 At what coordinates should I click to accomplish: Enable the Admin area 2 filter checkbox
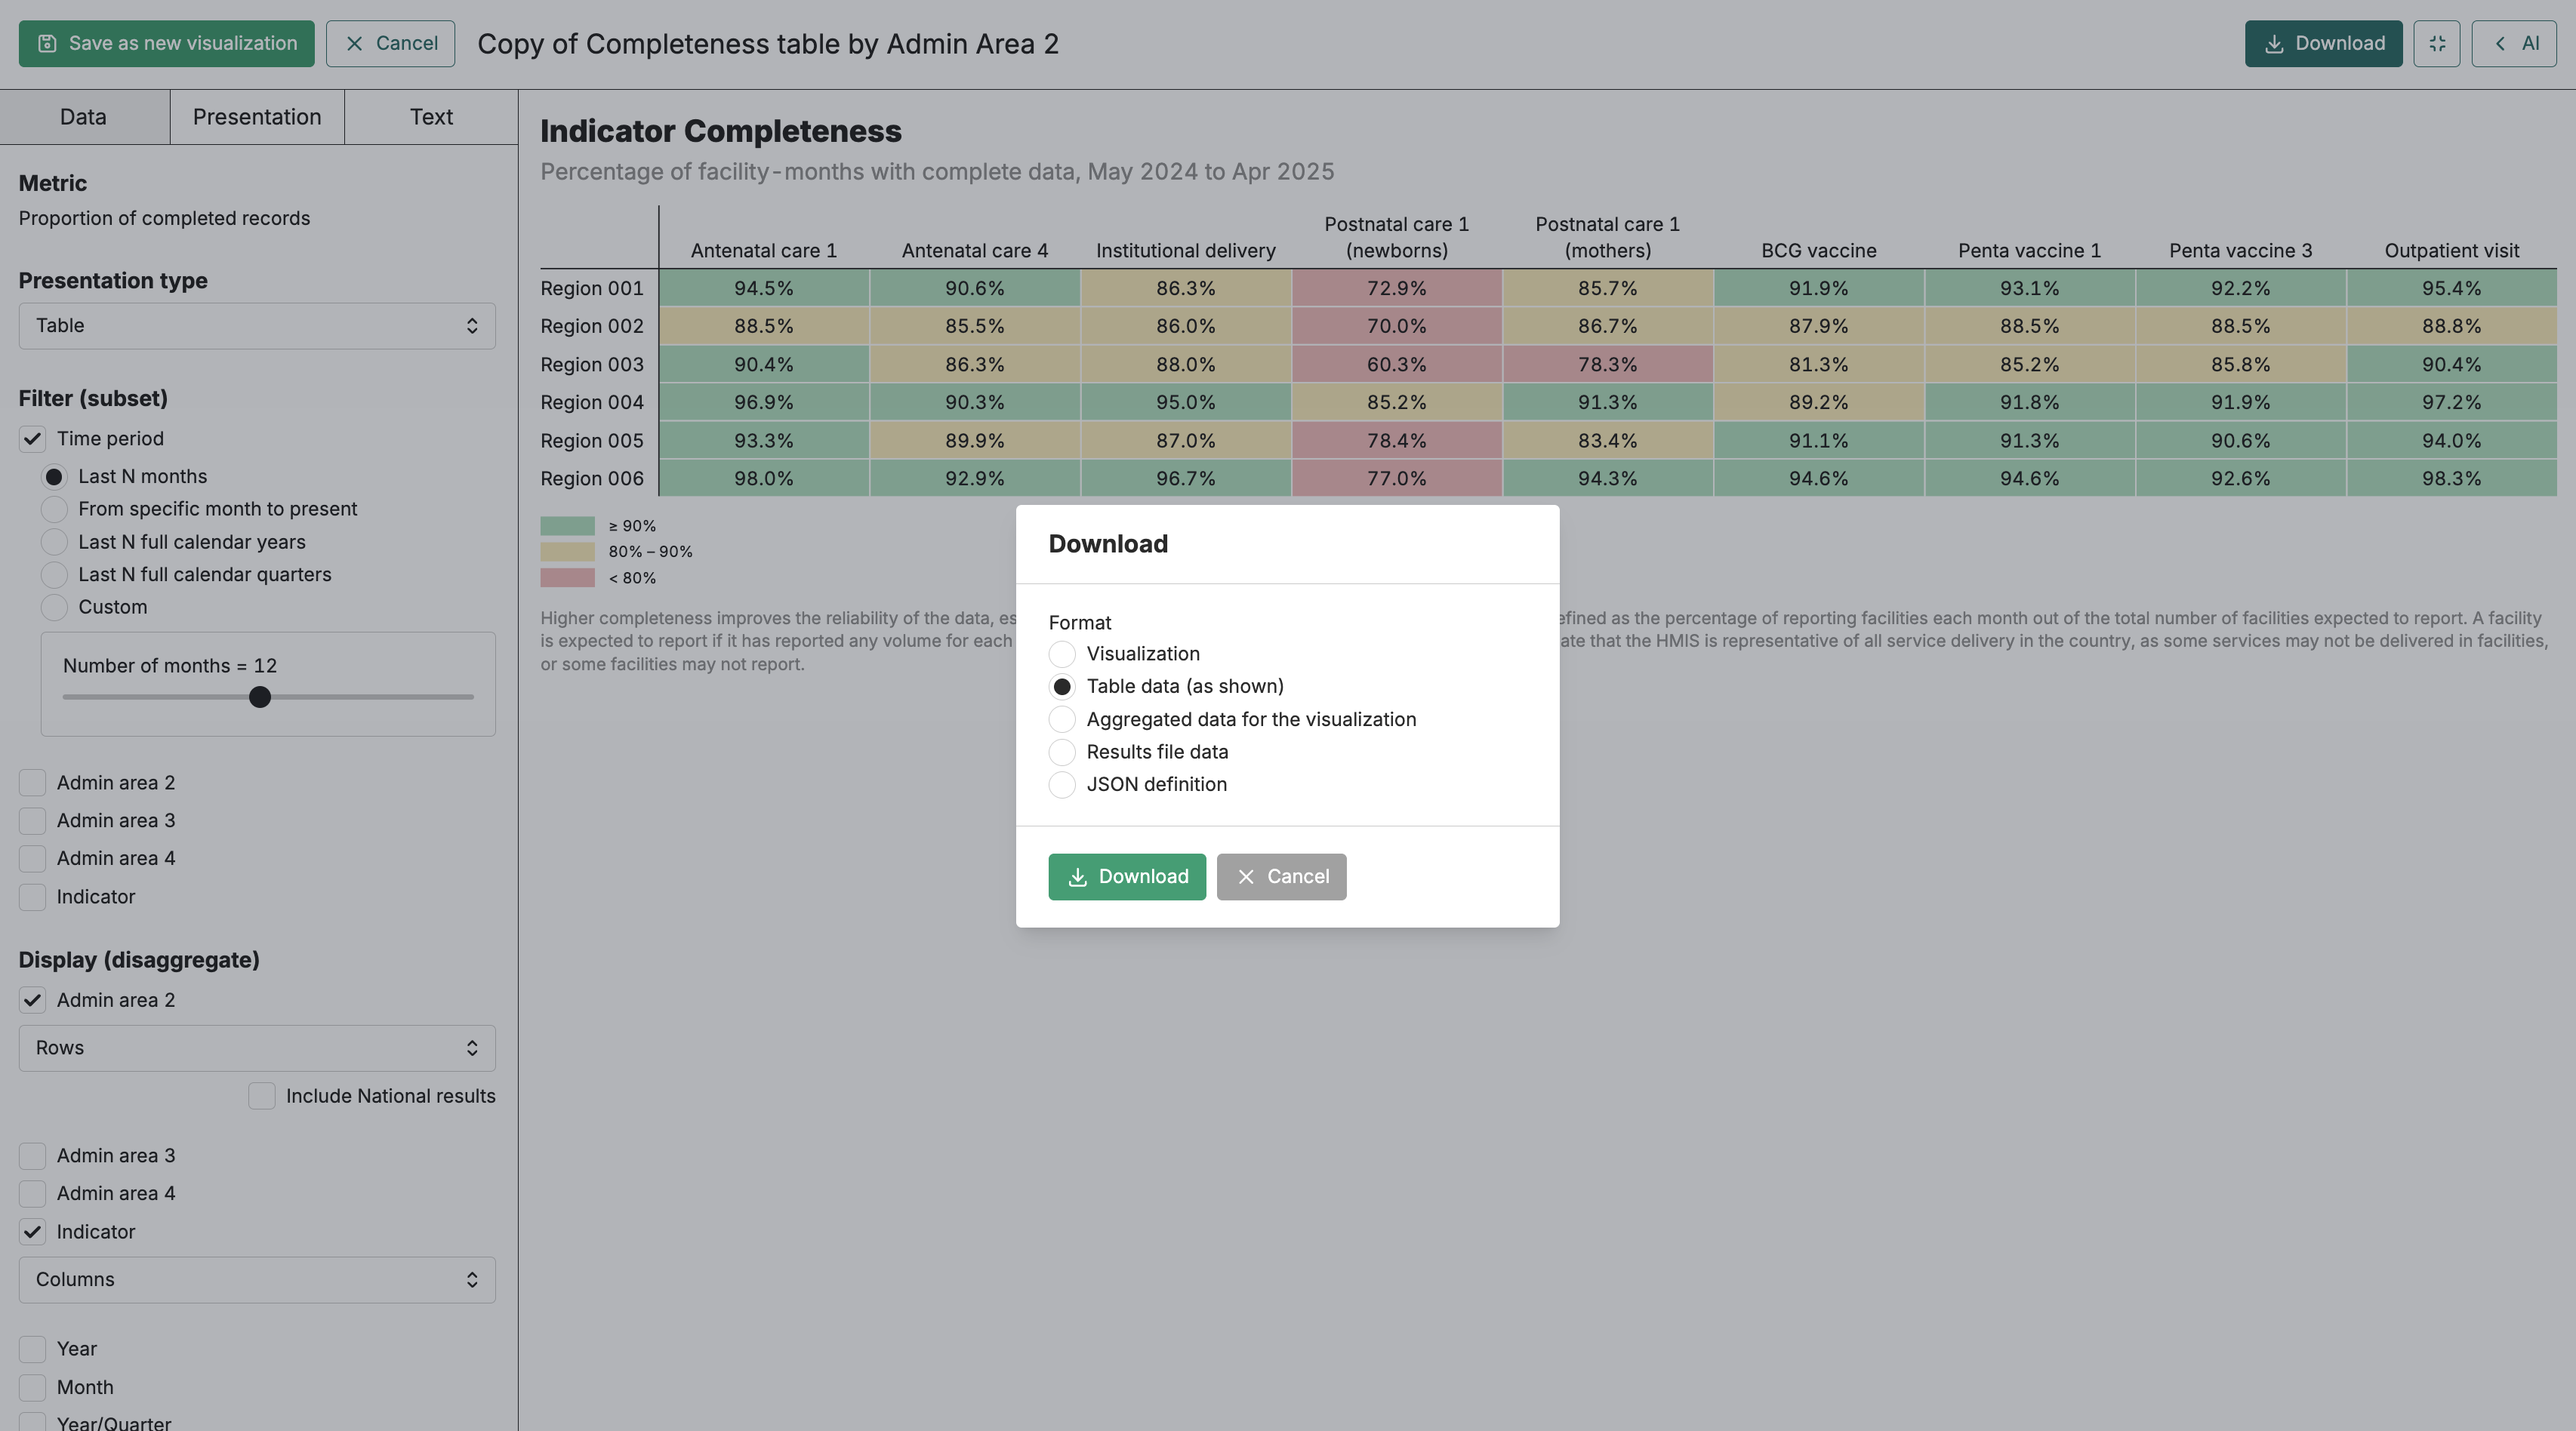(32, 783)
